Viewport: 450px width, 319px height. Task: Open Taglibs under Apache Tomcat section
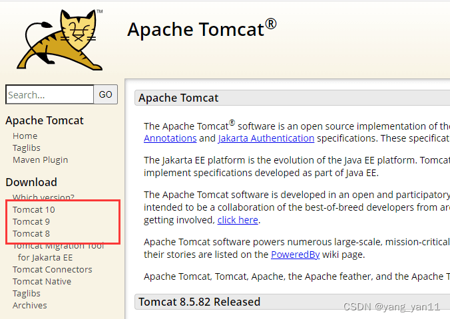(x=27, y=148)
